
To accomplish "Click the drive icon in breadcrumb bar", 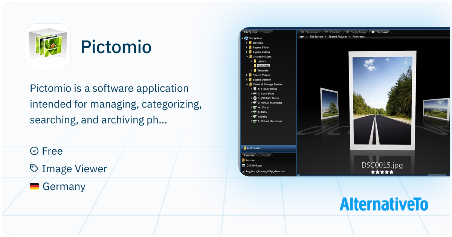I will (x=302, y=36).
